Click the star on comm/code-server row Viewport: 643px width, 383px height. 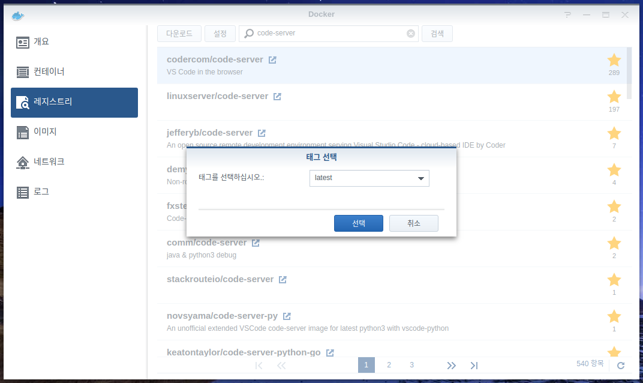[614, 243]
